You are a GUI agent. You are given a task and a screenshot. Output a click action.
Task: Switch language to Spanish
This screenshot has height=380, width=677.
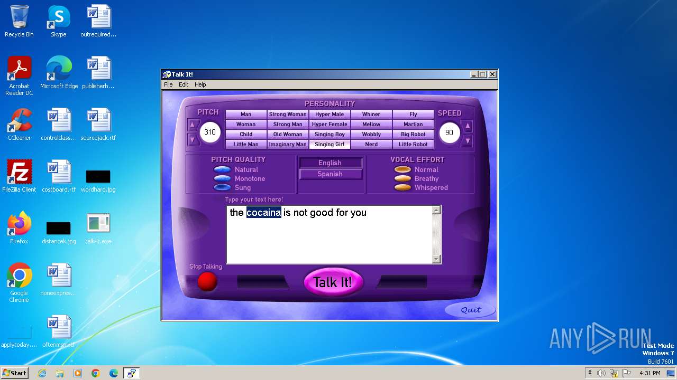pyautogui.click(x=330, y=174)
